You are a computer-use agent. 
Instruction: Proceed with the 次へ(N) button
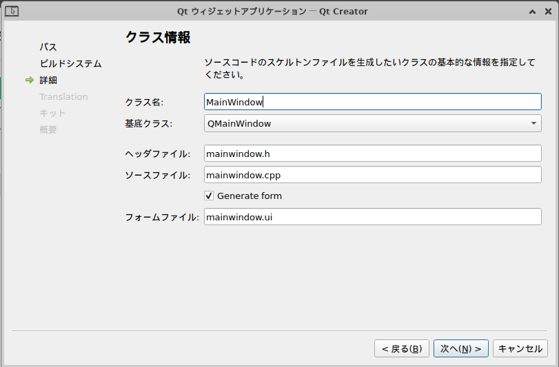click(x=461, y=348)
